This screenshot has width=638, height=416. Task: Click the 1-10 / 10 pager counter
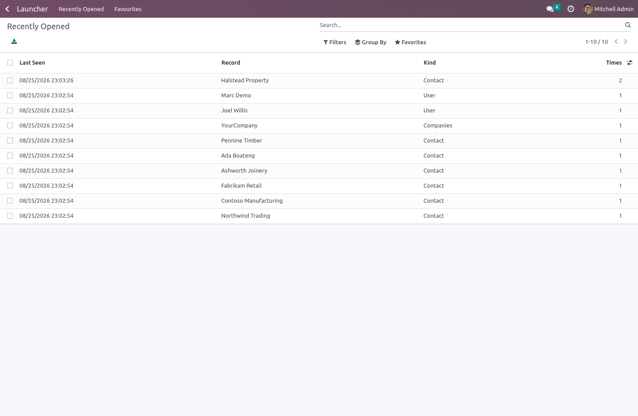[x=596, y=42]
